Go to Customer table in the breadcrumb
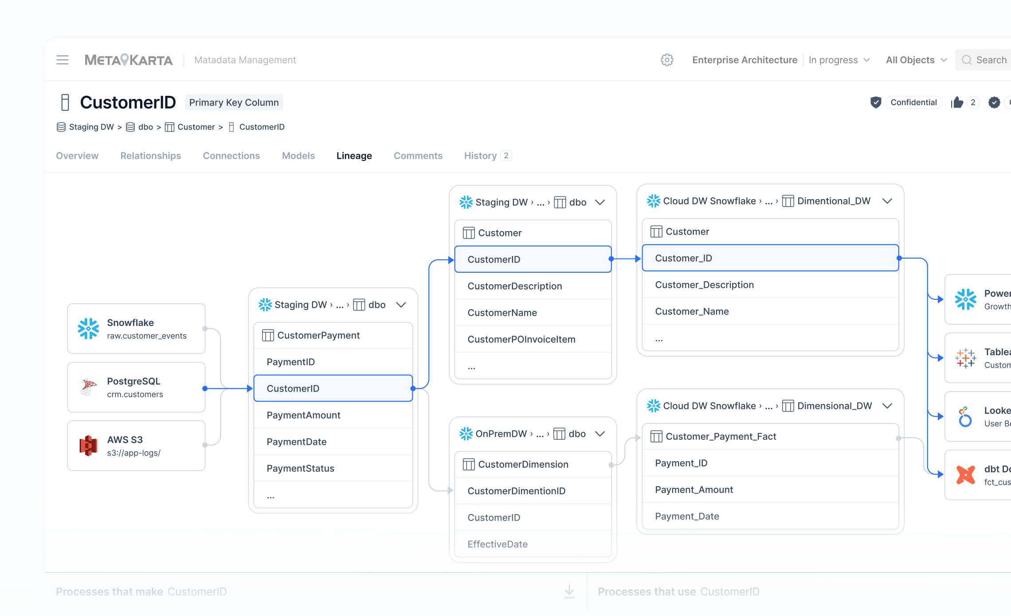1011x616 pixels. click(196, 127)
